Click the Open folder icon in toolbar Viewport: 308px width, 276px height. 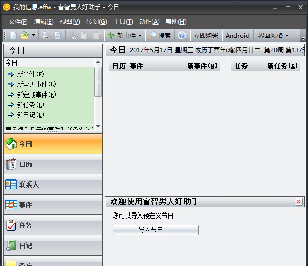coord(25,36)
